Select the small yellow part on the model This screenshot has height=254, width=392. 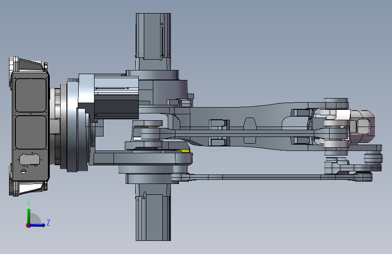[x=185, y=151]
